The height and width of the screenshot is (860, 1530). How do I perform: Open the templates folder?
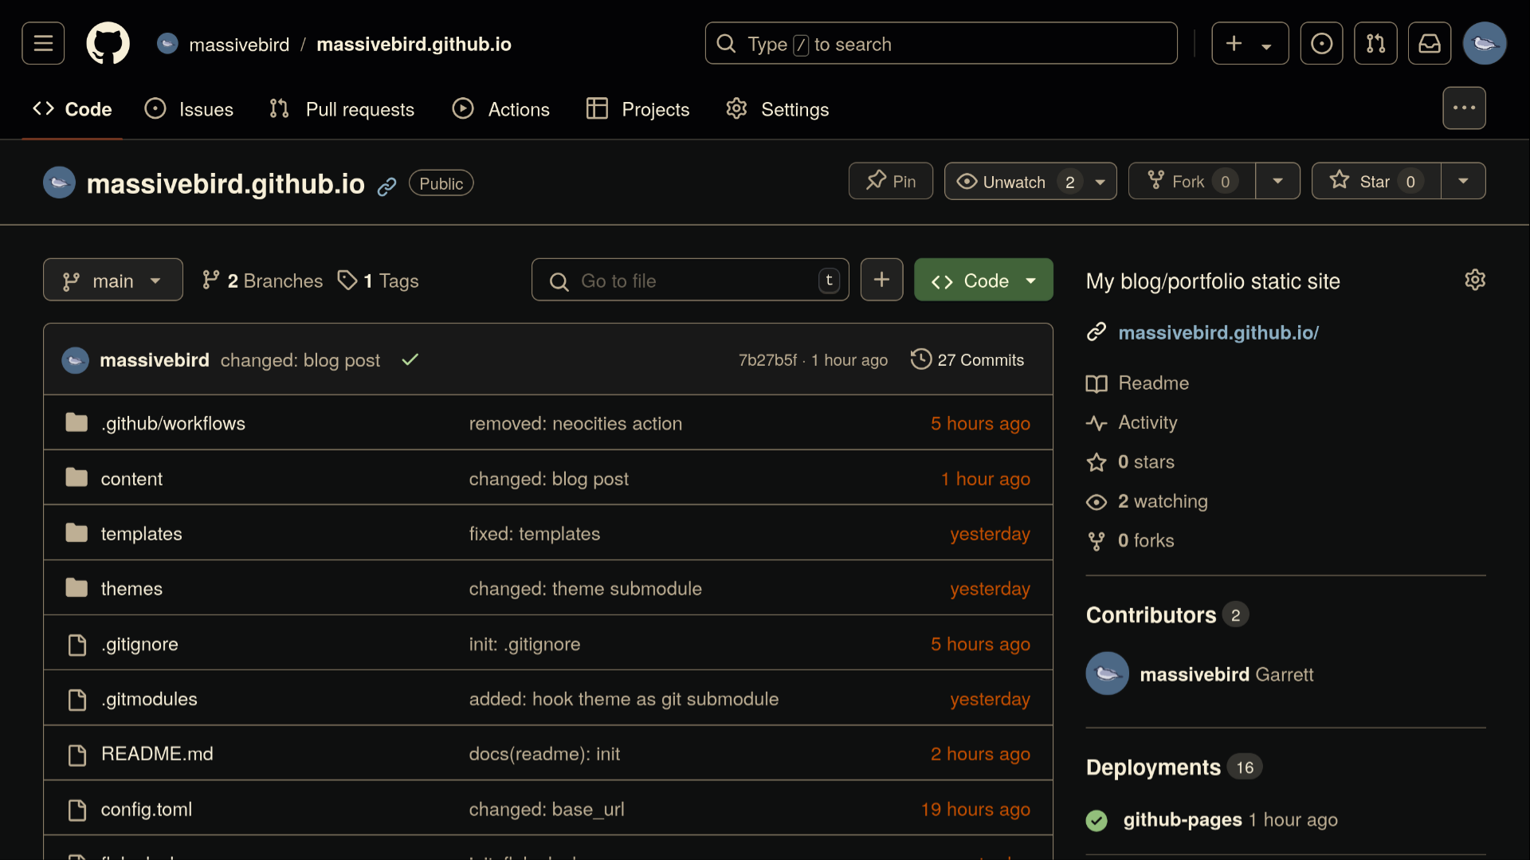pyautogui.click(x=141, y=534)
